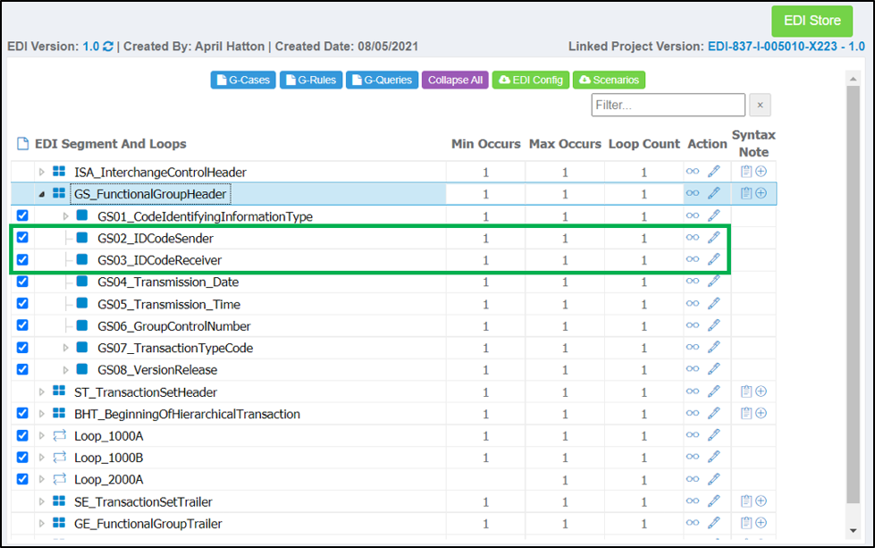Uncheck the BHT_BeginningOfHierarchicalTransaction checkbox
The image size is (875, 548).
point(21,413)
